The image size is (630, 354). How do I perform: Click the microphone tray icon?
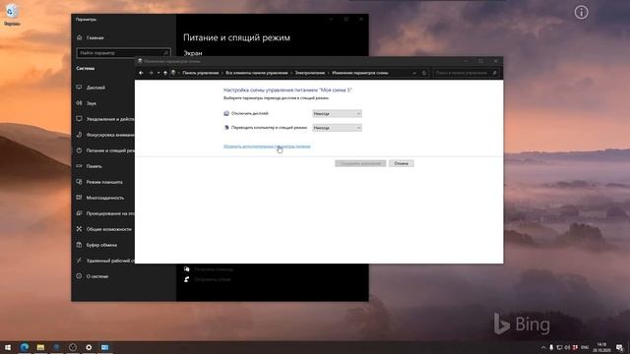tap(551, 347)
